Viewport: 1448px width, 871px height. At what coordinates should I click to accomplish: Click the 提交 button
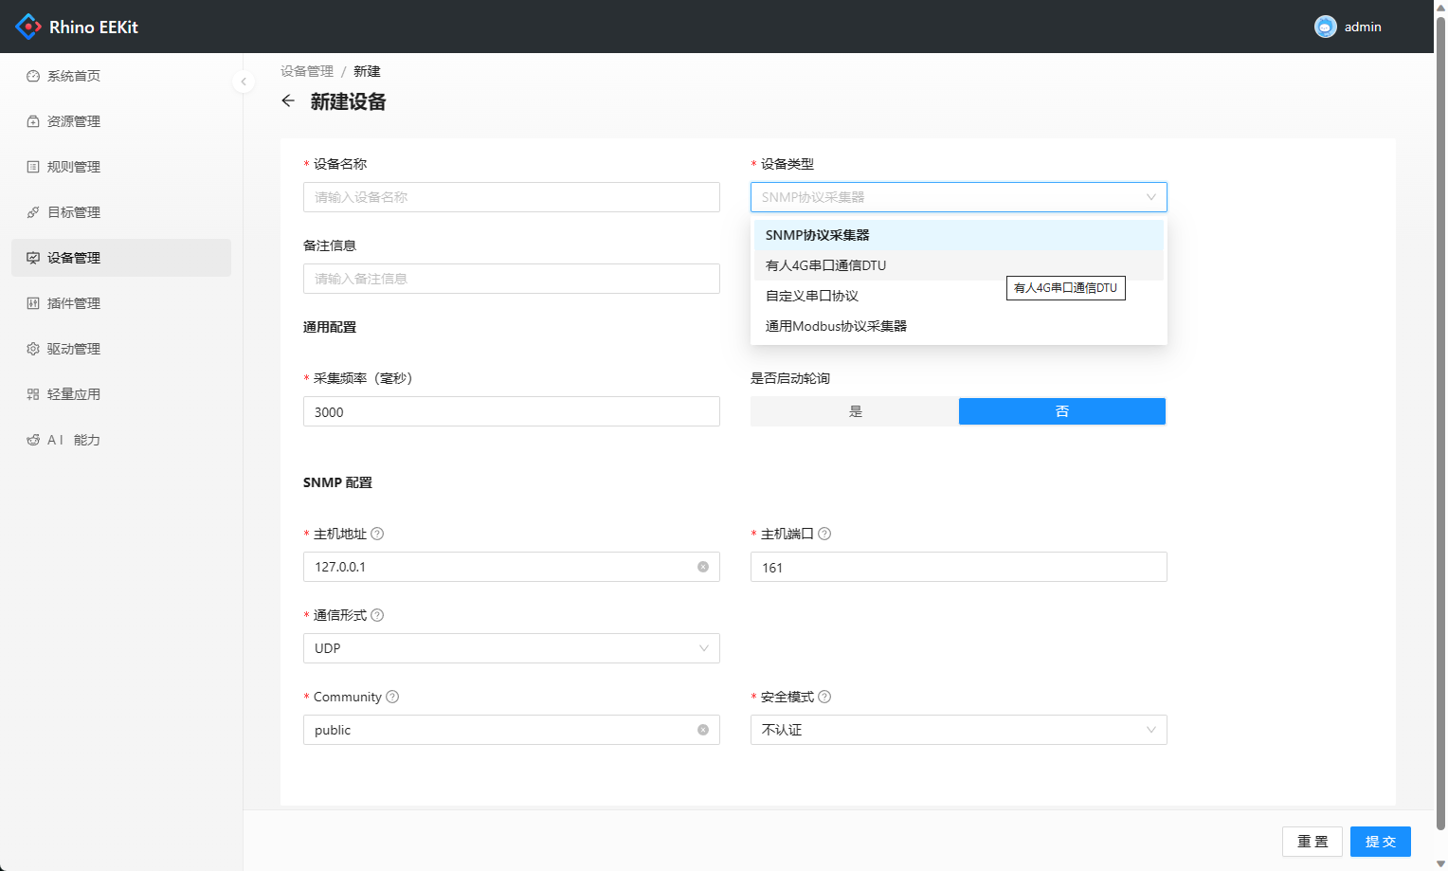click(x=1381, y=842)
